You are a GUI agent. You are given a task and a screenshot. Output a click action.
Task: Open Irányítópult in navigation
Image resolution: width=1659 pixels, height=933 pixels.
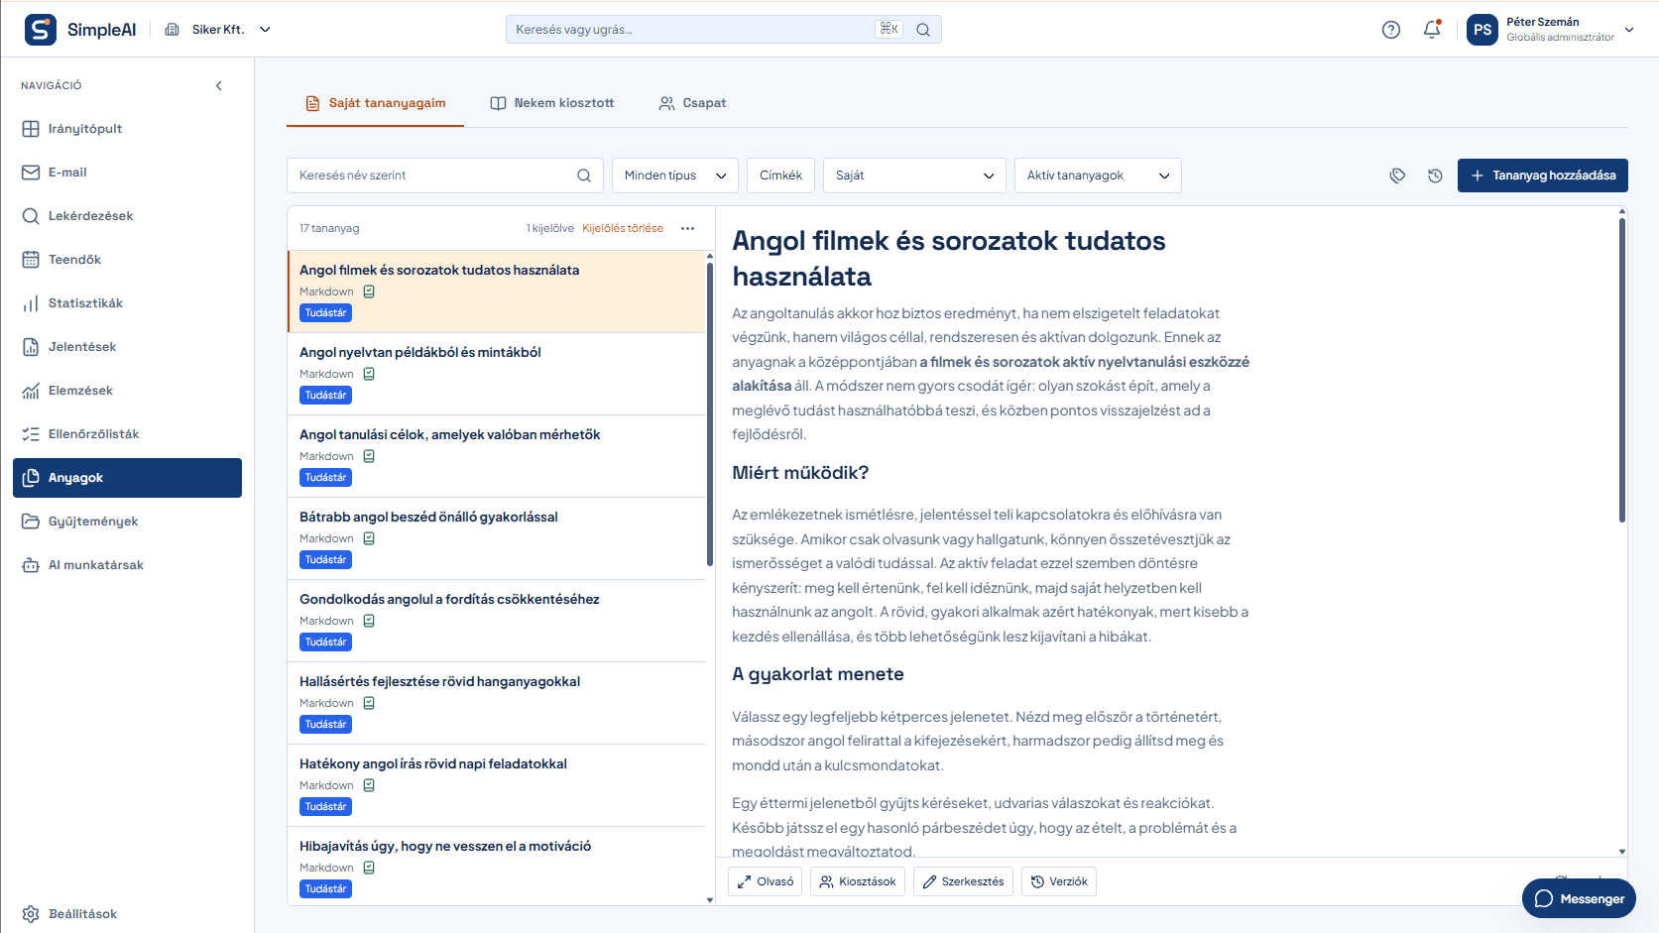(x=127, y=129)
